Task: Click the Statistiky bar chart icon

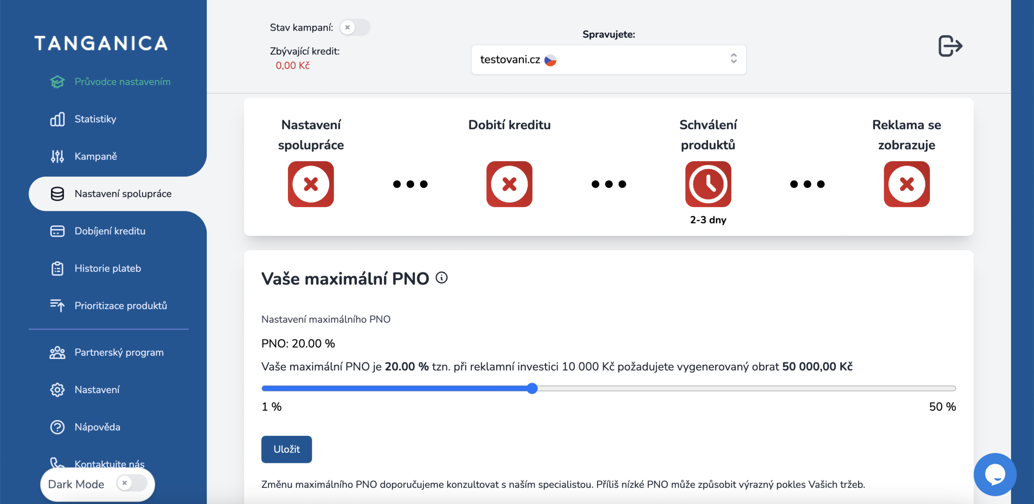Action: point(57,119)
